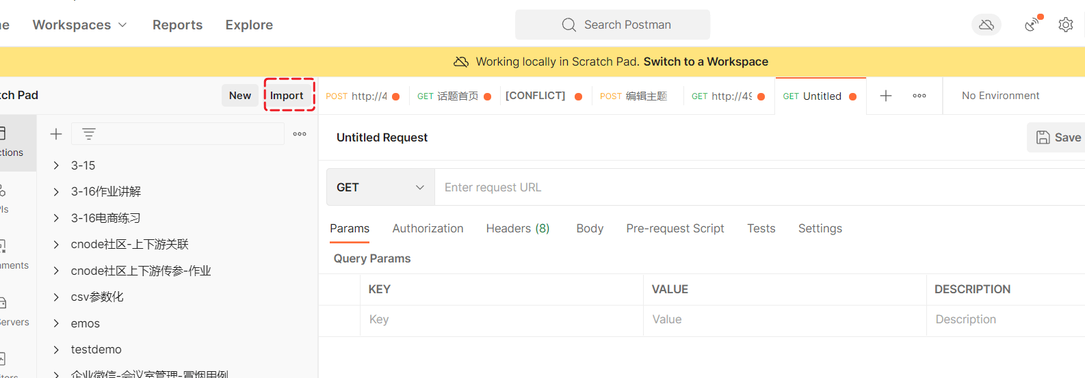Click the Import button
Image resolution: width=1085 pixels, height=378 pixels.
pyautogui.click(x=287, y=96)
